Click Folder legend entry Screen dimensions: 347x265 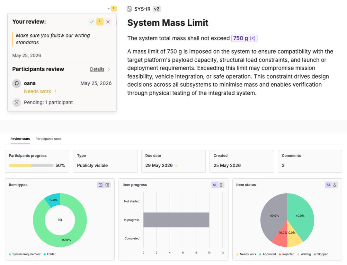point(49,254)
